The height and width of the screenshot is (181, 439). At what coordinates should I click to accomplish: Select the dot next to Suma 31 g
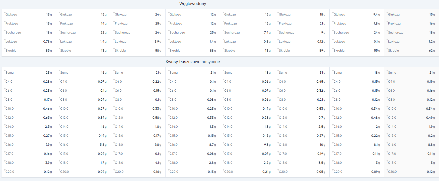pos(278,70)
